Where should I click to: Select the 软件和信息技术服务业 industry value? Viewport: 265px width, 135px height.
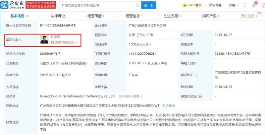pos(55,75)
